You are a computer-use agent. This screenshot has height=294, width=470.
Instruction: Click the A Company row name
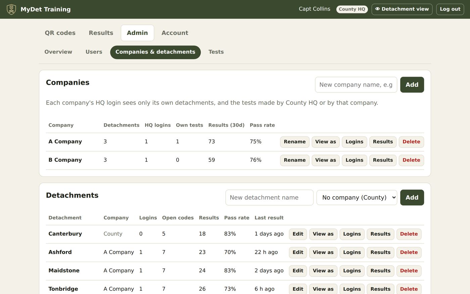(x=65, y=142)
